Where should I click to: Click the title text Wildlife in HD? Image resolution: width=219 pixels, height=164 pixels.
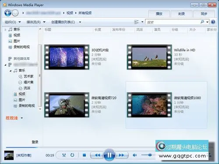[x=184, y=50]
